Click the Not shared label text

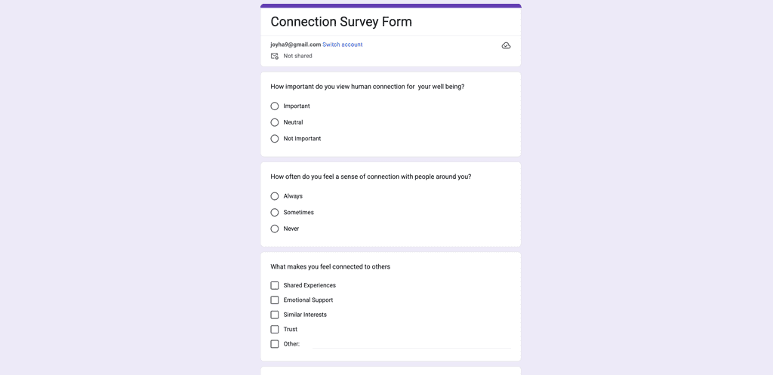pyautogui.click(x=297, y=56)
